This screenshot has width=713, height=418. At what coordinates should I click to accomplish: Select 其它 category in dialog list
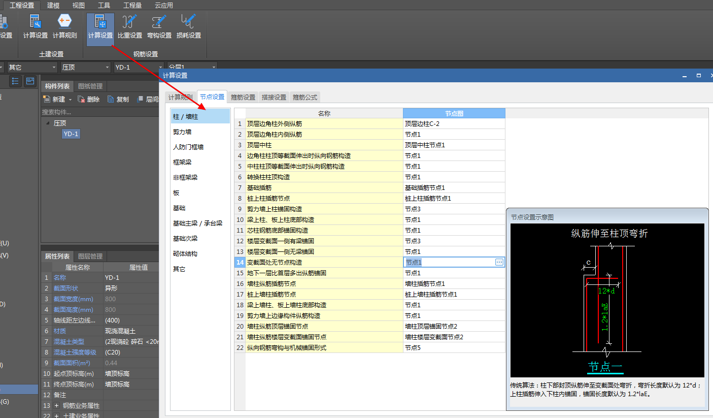[x=200, y=269]
